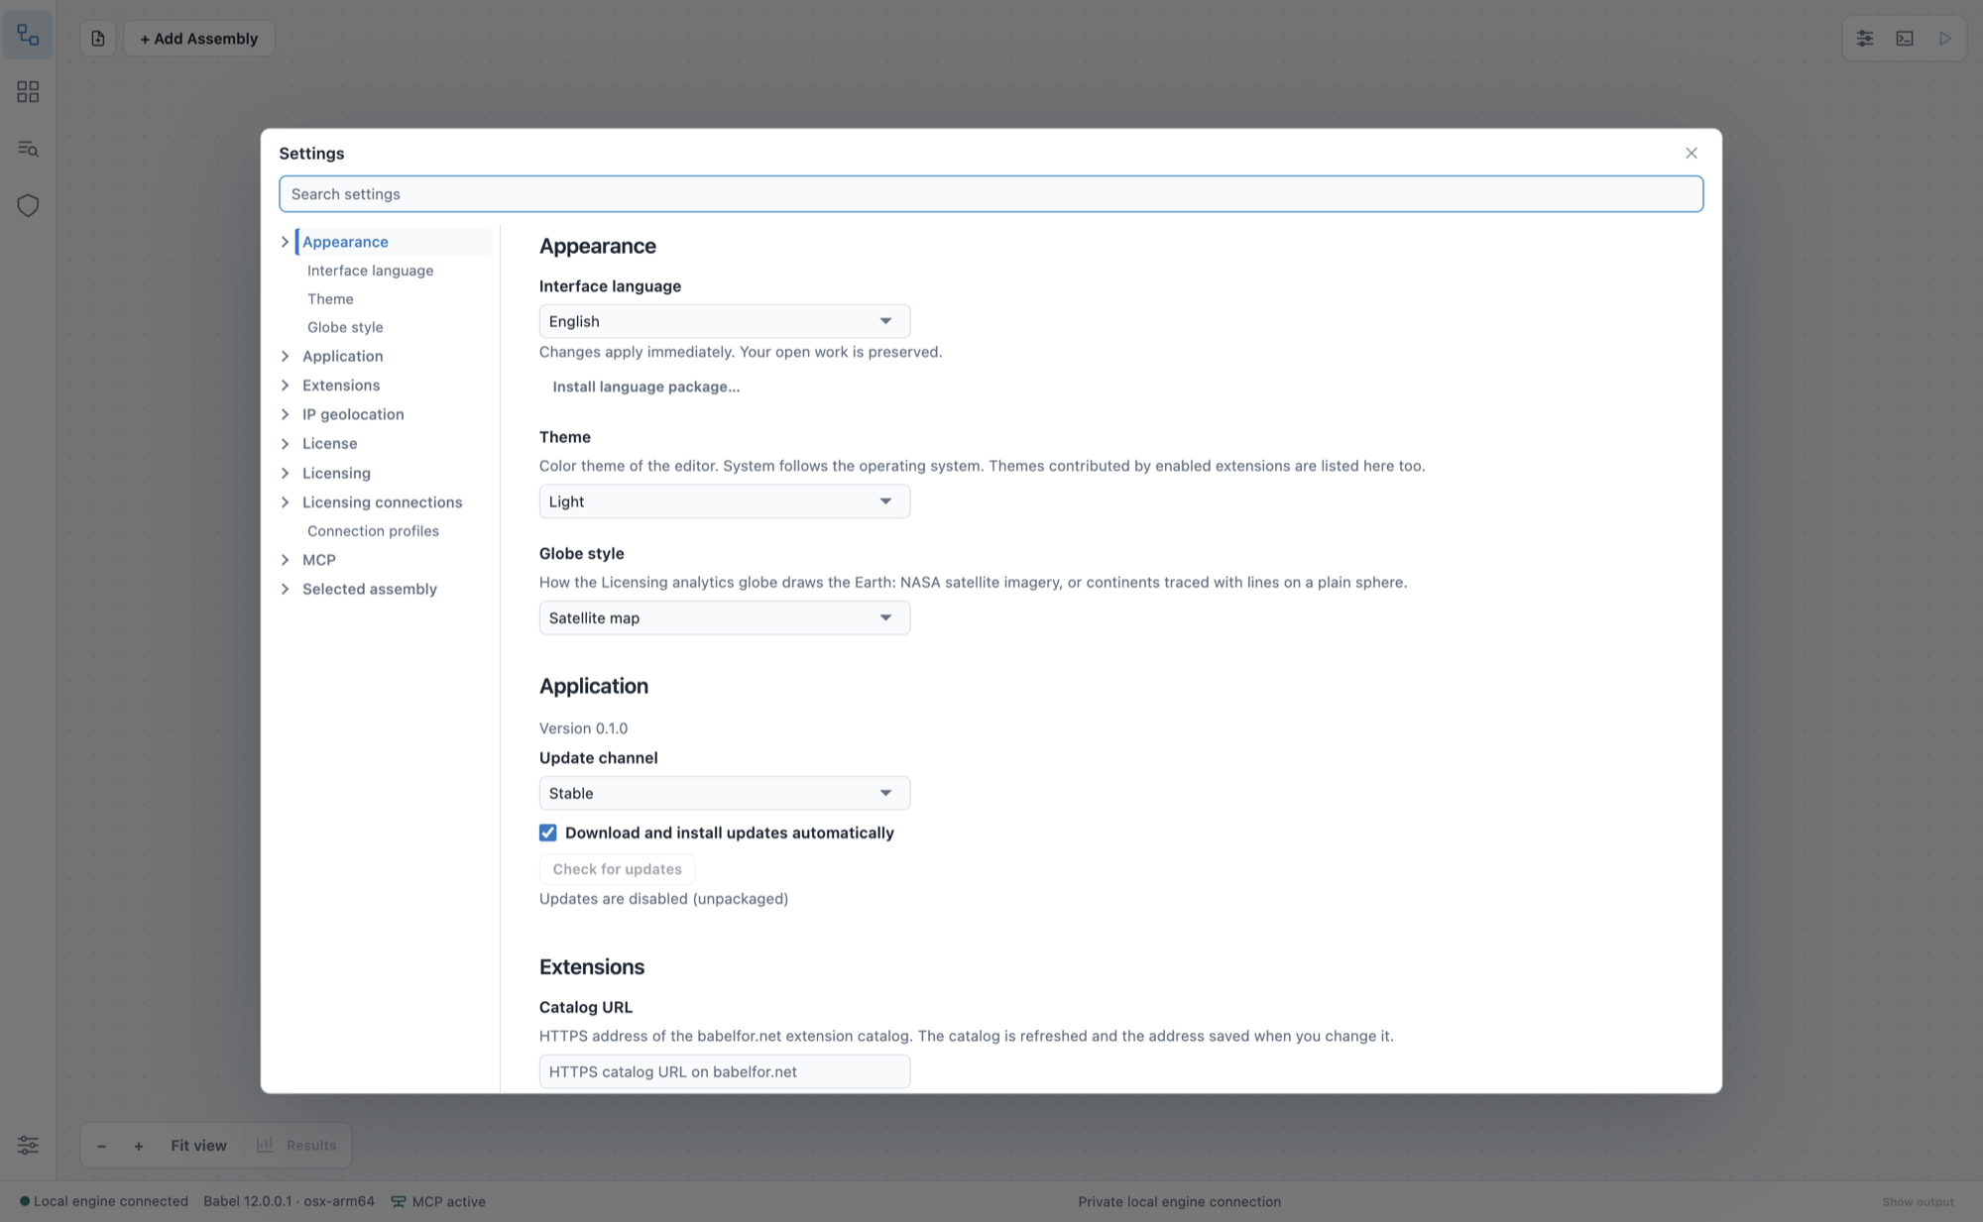The image size is (1983, 1222).
Task: Click Install language package button
Action: tap(645, 387)
